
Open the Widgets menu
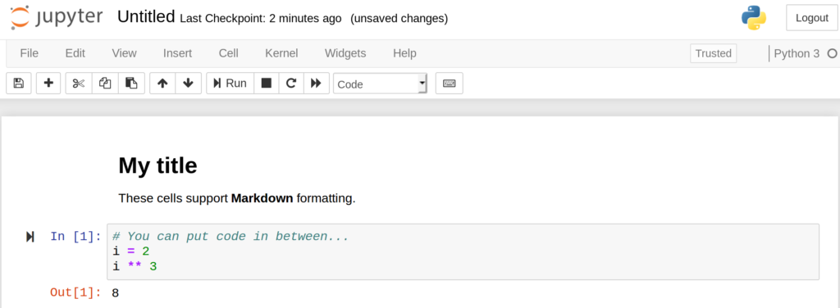coord(345,53)
